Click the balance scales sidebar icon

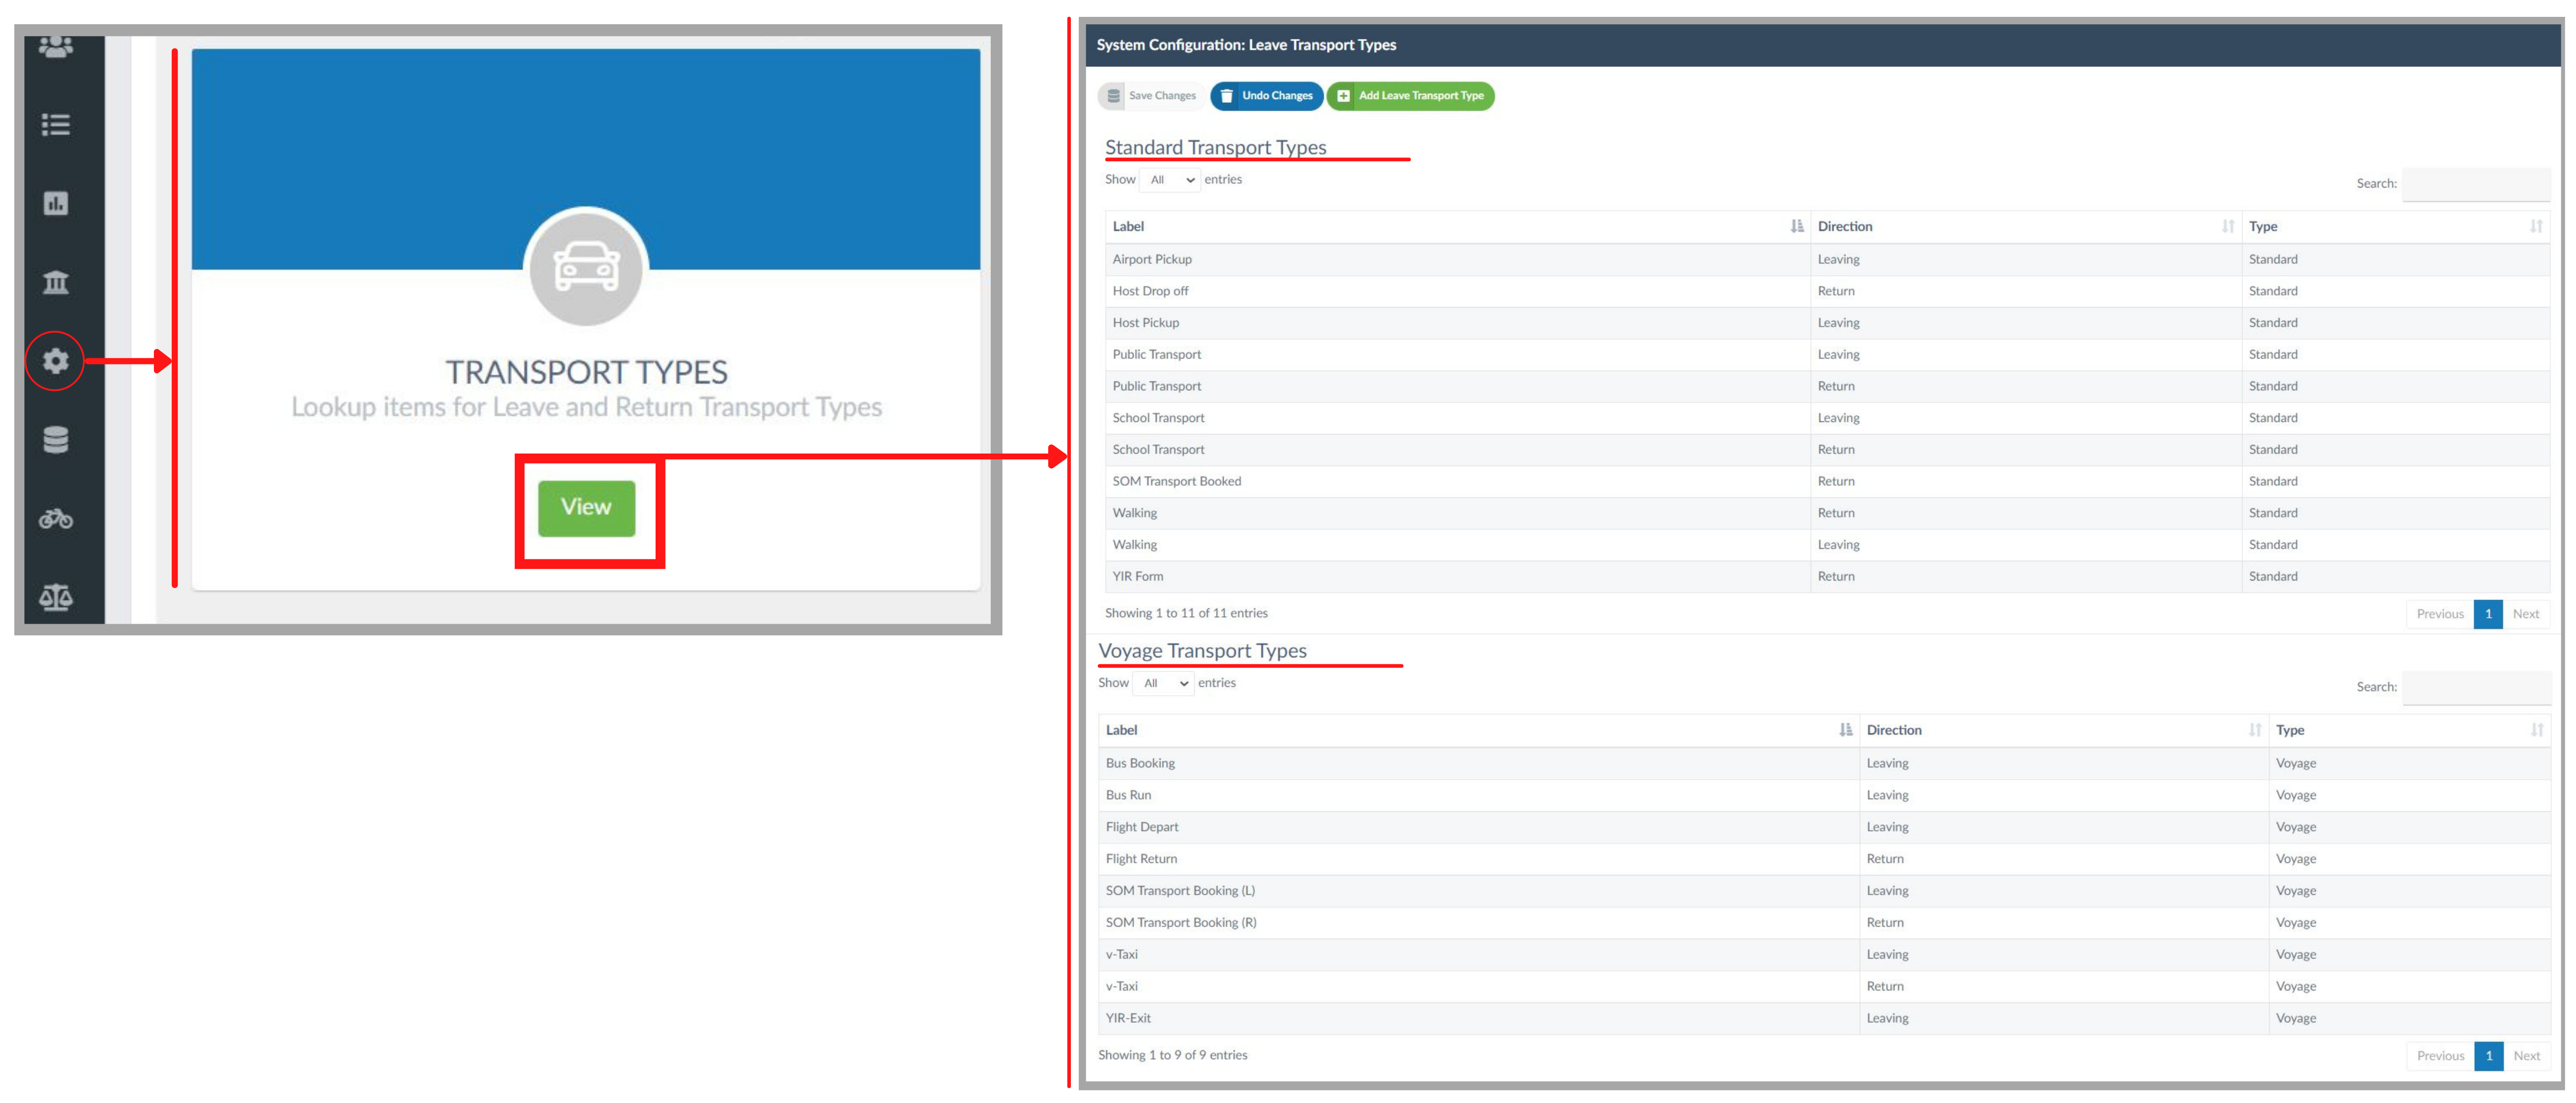pos(56,597)
